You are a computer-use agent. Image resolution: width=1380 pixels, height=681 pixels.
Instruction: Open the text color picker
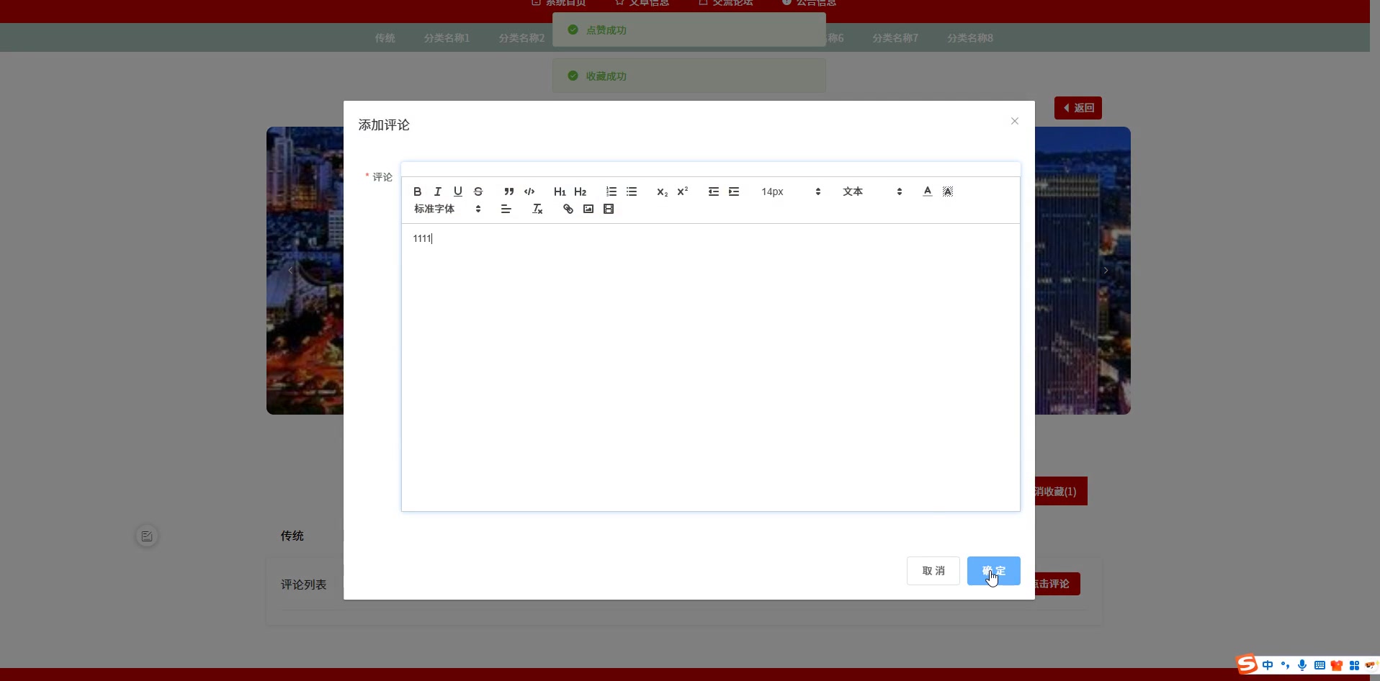pyautogui.click(x=927, y=191)
